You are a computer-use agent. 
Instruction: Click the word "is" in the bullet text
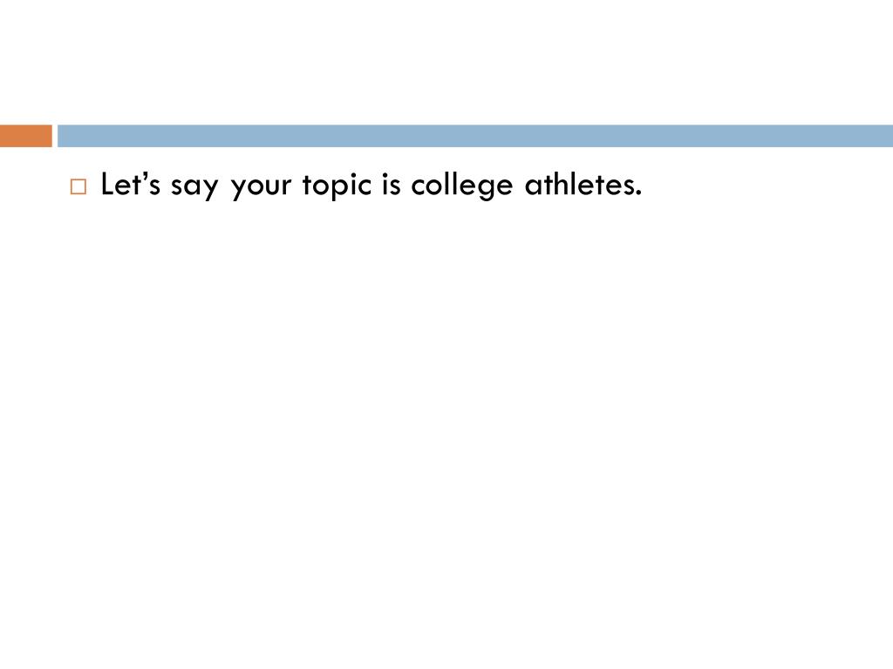(x=391, y=185)
